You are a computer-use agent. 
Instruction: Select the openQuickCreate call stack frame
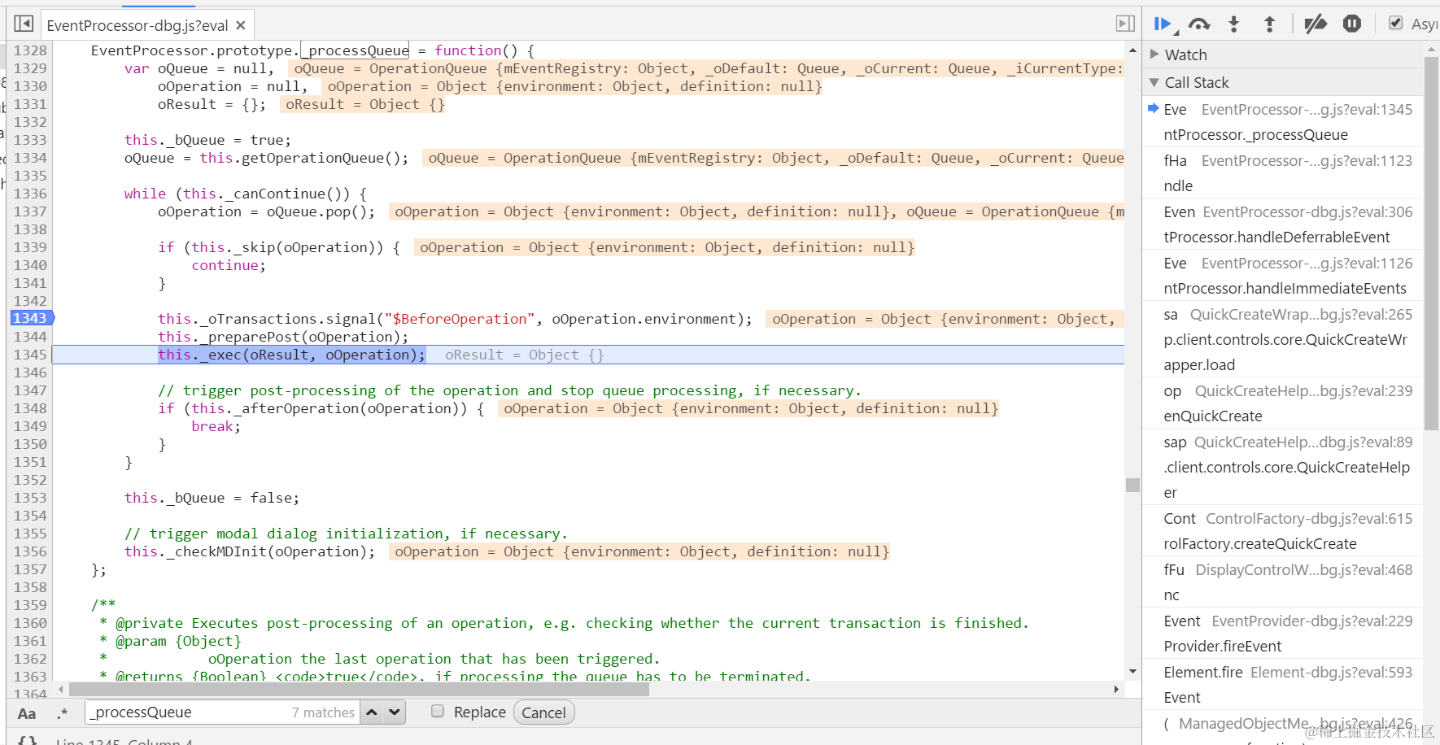(1284, 403)
